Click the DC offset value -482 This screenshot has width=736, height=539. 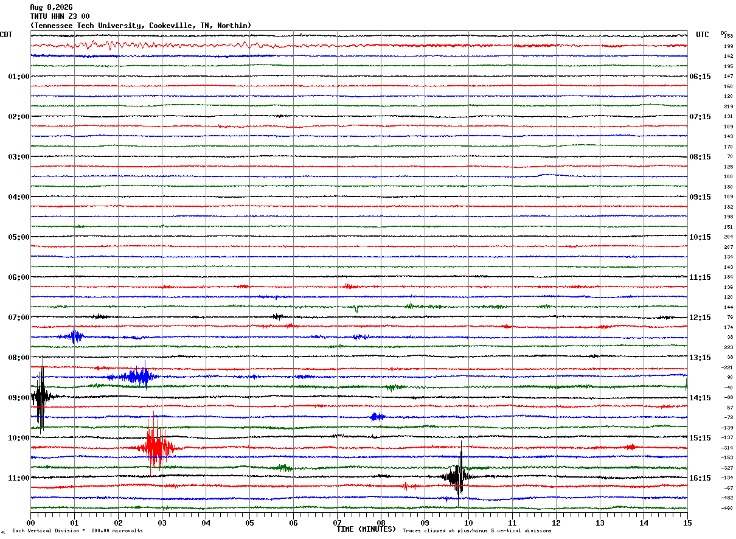(x=727, y=498)
